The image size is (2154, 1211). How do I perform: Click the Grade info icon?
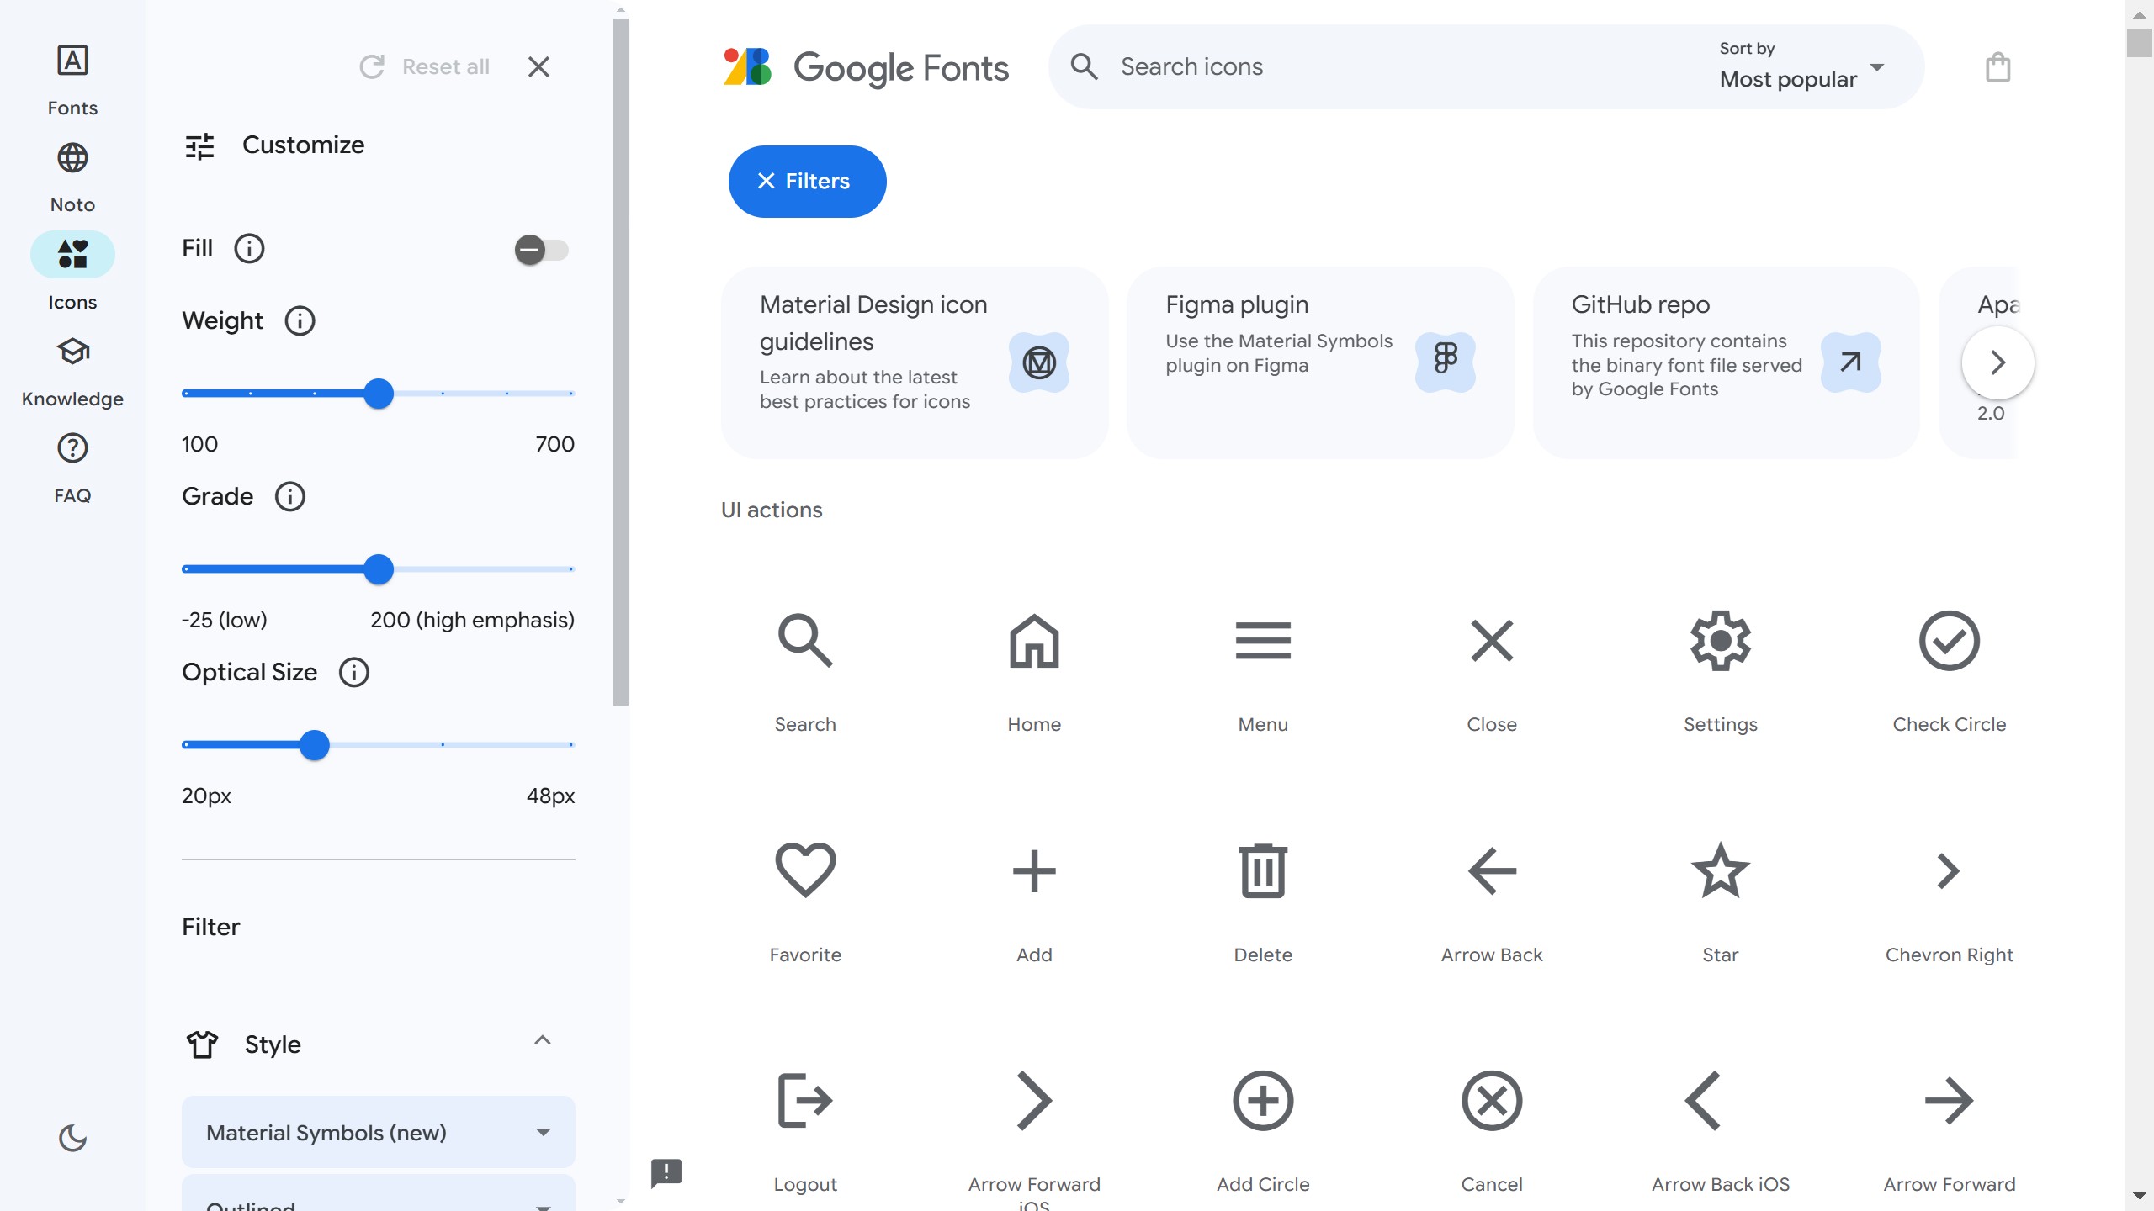[x=290, y=496]
